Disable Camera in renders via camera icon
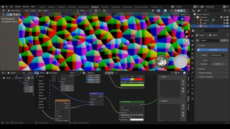Image resolution: width=230 pixels, height=129 pixels. click(227, 20)
